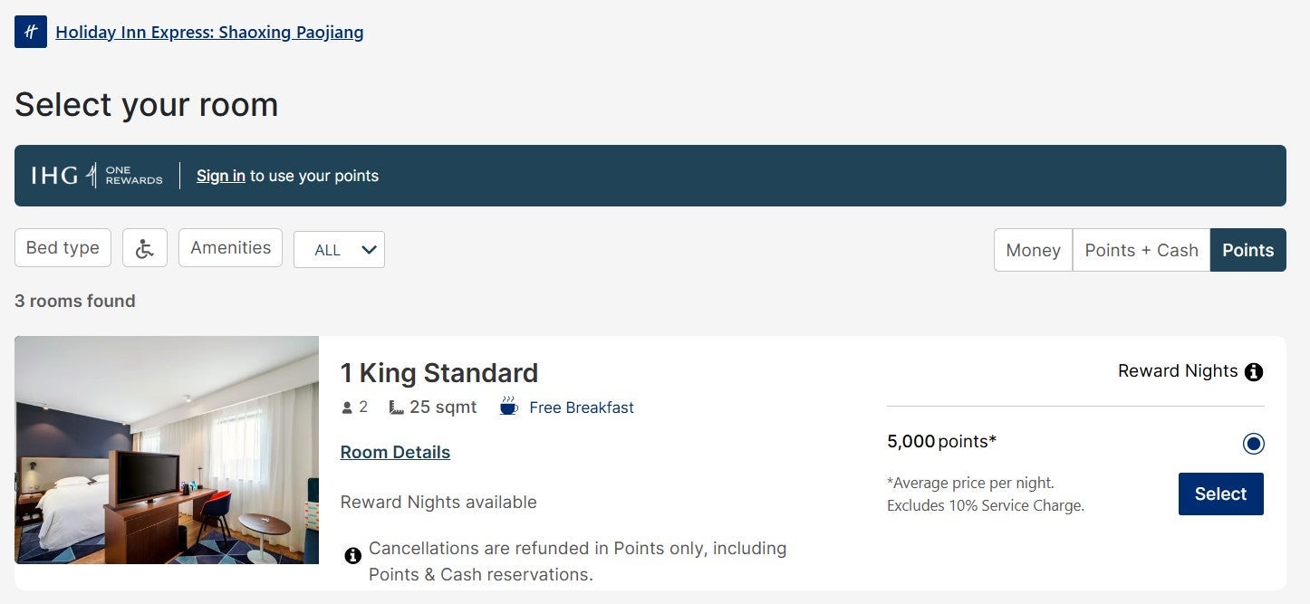Viewport: 1310px width, 604px height.
Task: Click the Sign in link
Action: click(x=221, y=176)
